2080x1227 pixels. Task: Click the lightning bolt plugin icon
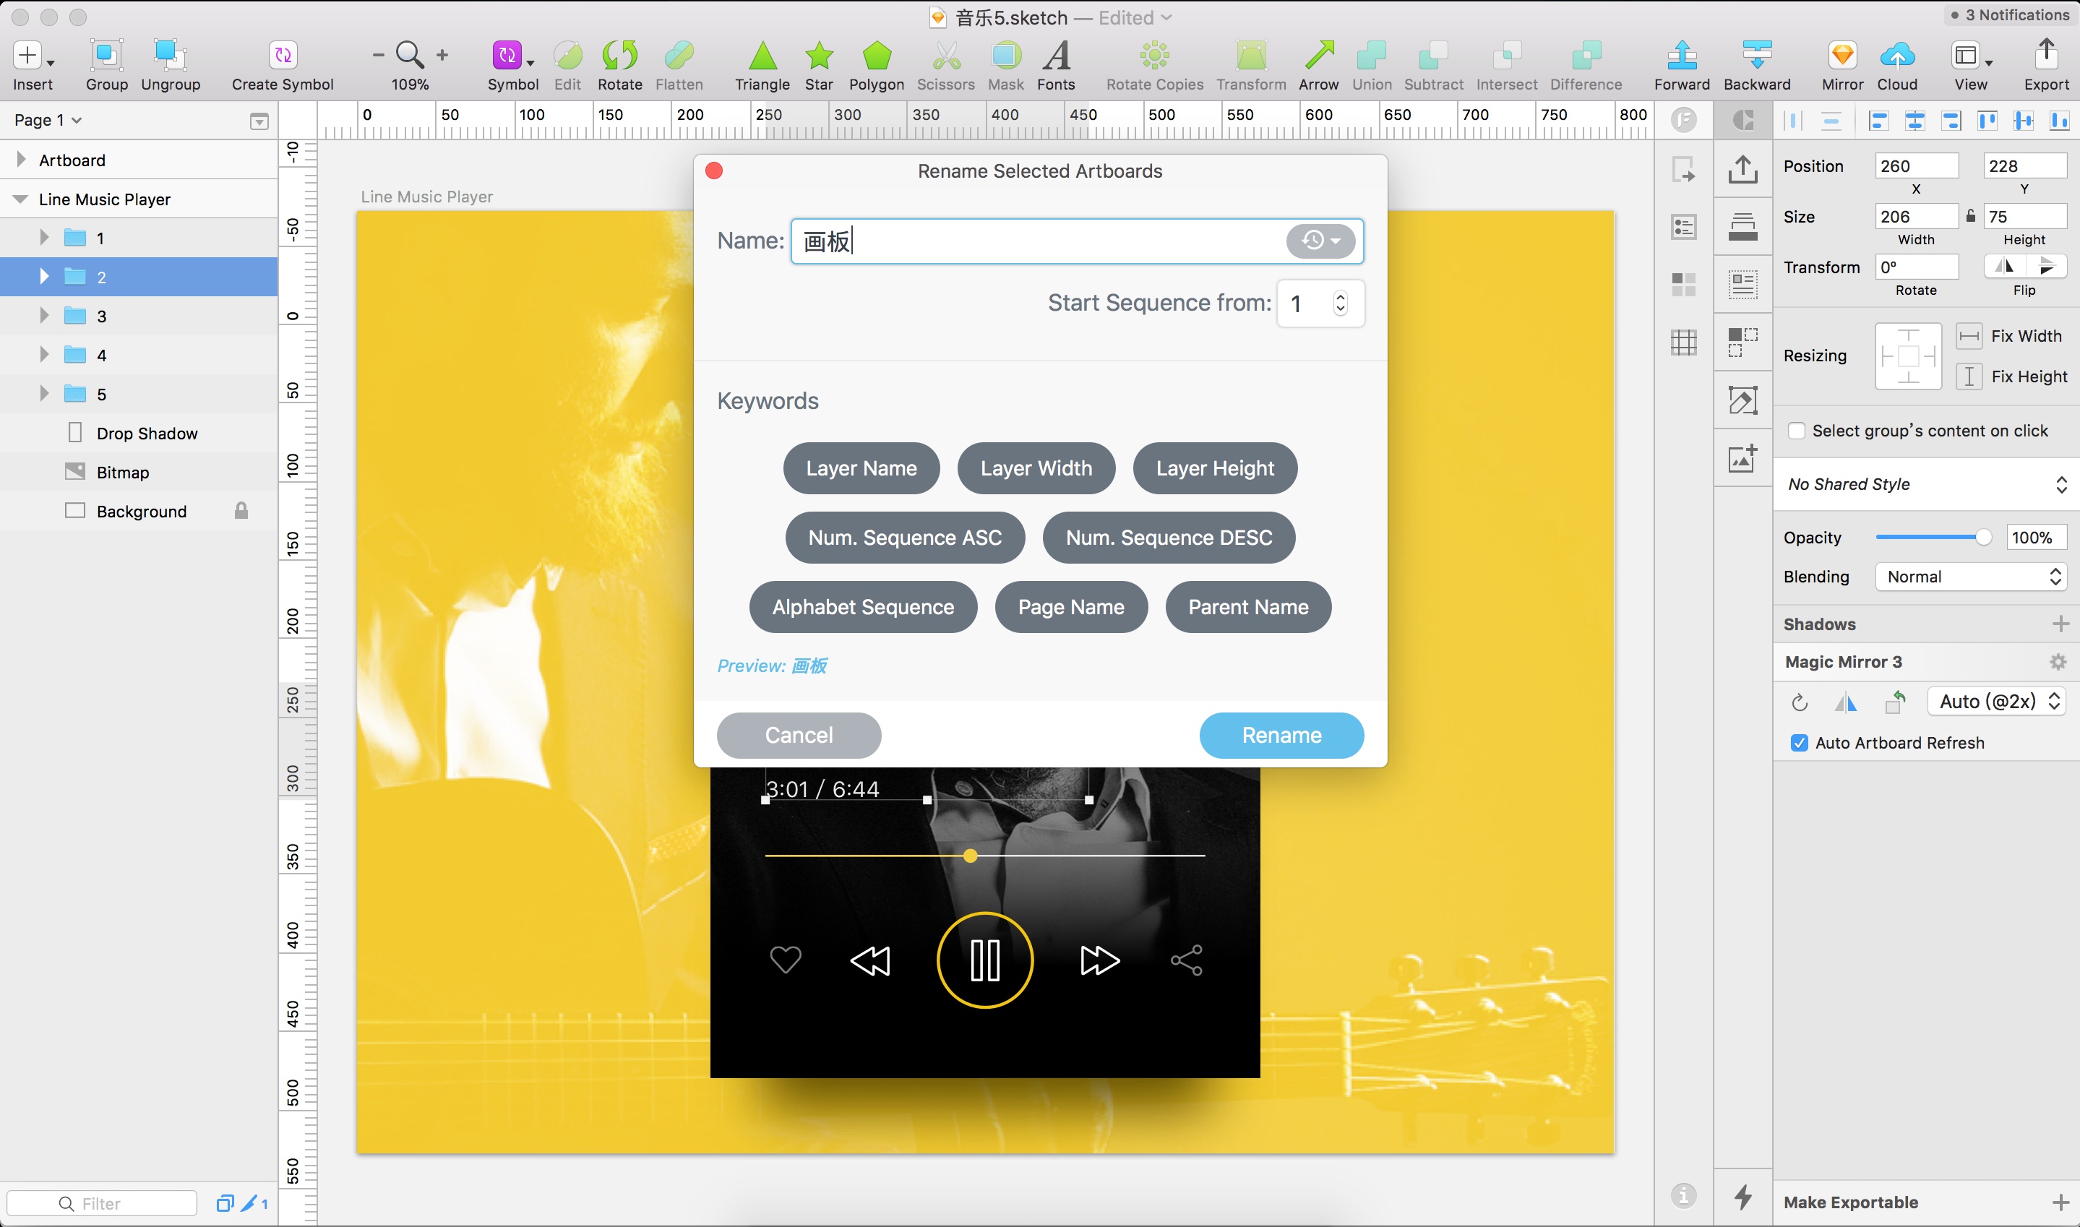[1742, 1197]
